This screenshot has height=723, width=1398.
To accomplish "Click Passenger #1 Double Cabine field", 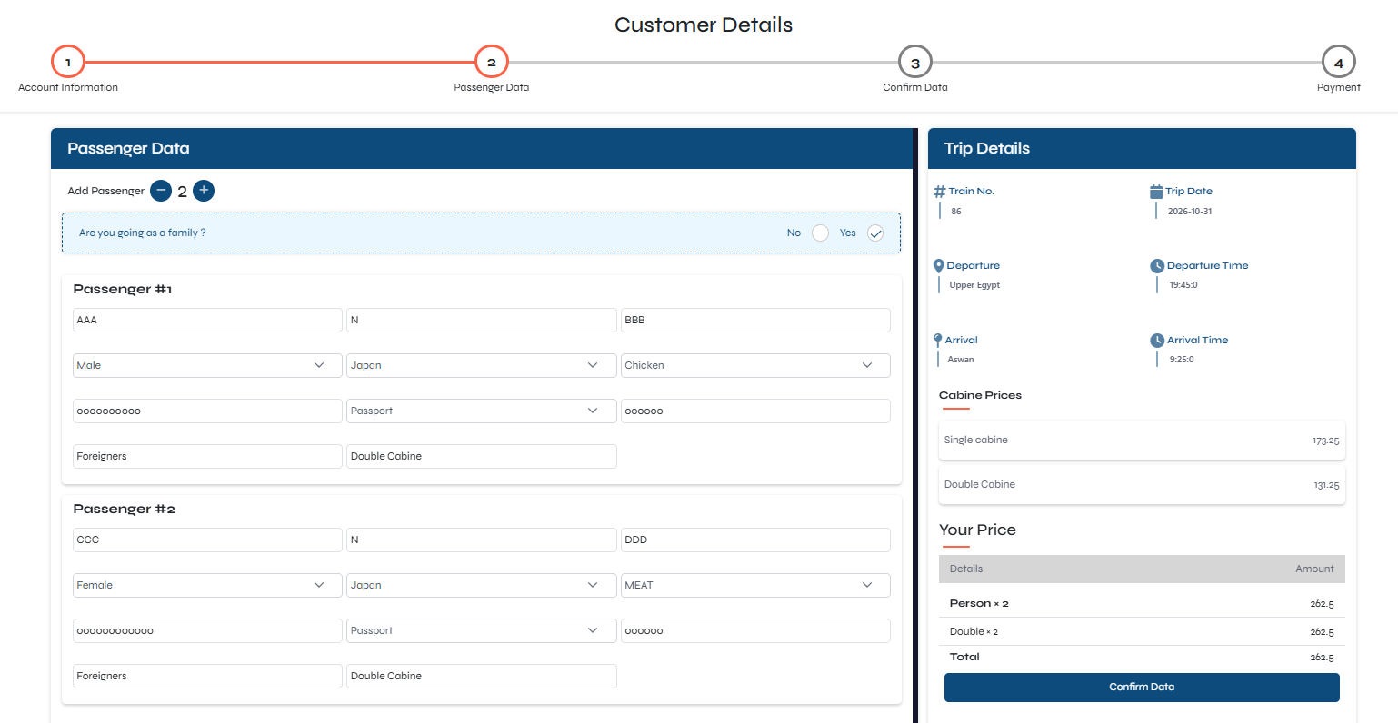I will point(482,456).
